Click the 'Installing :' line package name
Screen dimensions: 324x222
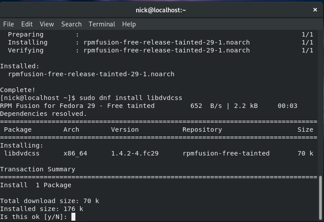click(x=167, y=42)
